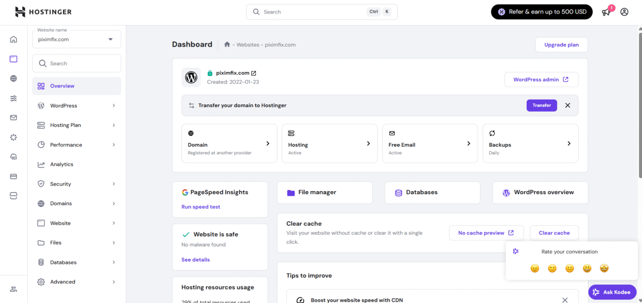Go to Overview in the sidebar
This screenshot has width=642, height=303.
click(62, 86)
